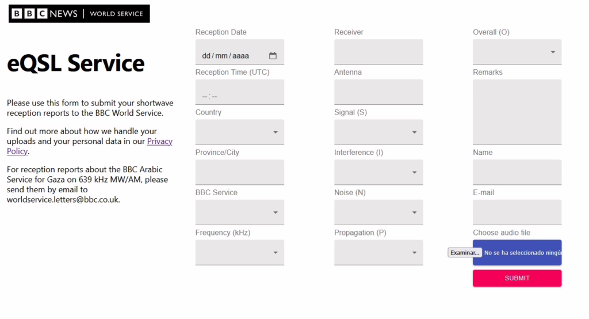Open the Frequency (kHz) dropdown
This screenshot has height=319, width=589.
click(240, 252)
